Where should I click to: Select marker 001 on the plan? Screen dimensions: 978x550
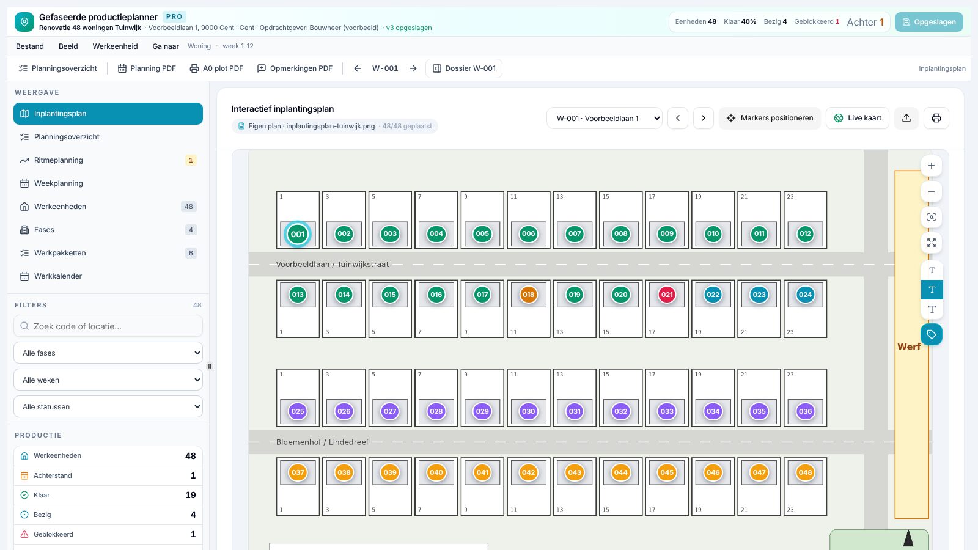tap(298, 234)
